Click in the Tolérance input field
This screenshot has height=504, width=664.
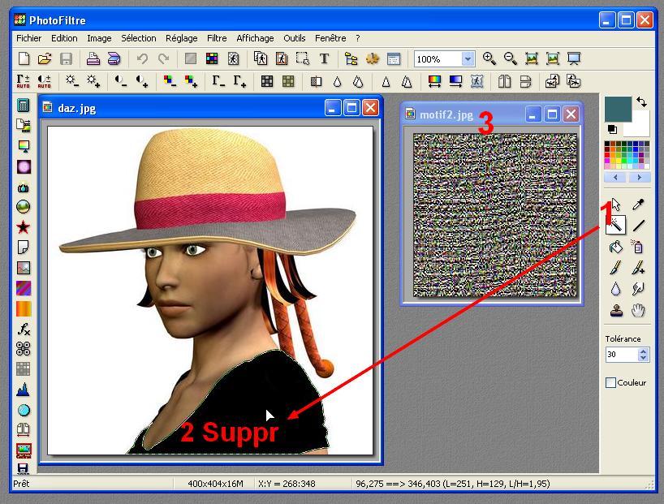[x=622, y=354]
